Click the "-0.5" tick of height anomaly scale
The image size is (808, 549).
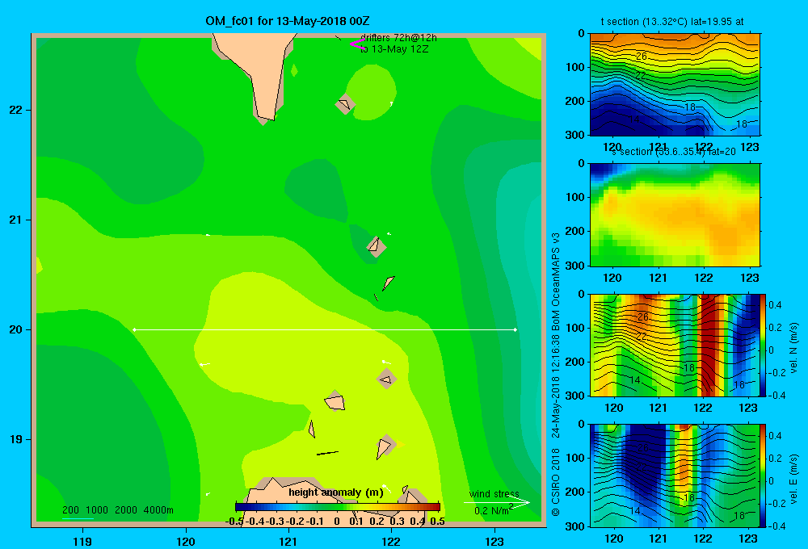[235, 522]
